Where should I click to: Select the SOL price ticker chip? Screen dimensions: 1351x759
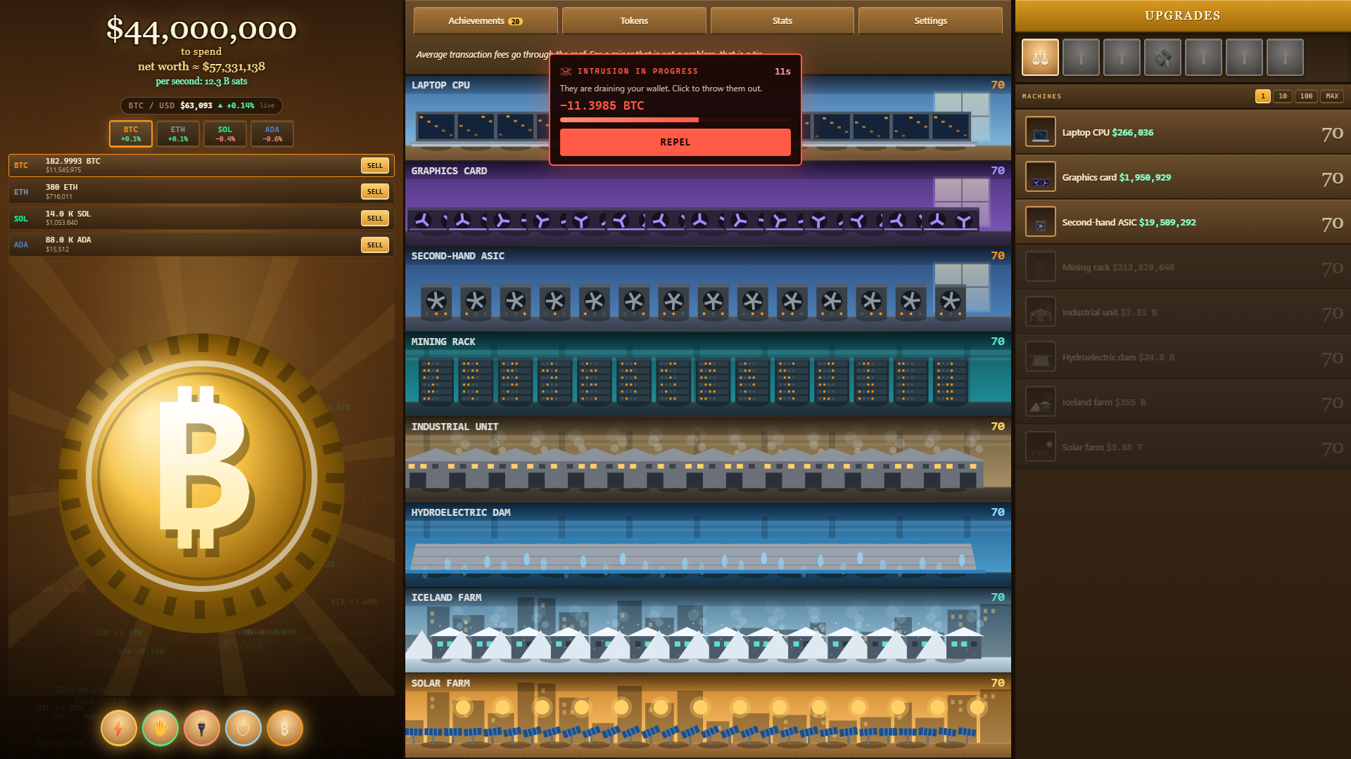point(225,134)
